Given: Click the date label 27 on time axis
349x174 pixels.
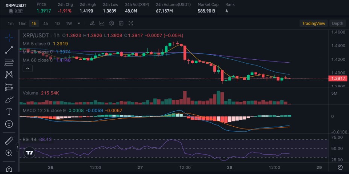Looking at the screenshot, I should coord(140,168).
